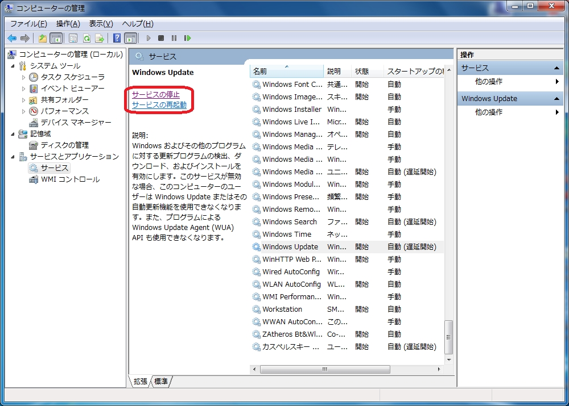This screenshot has width=569, height=406.
Task: Open the ヘルプ(H) menu
Action: pos(138,24)
